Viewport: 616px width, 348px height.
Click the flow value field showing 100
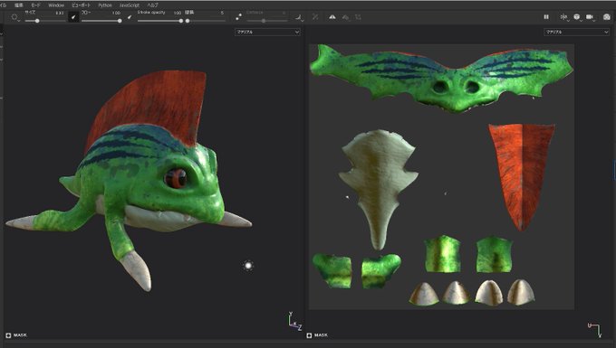[x=116, y=13]
